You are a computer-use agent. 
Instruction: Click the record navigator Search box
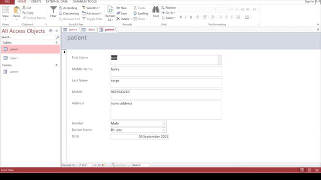click(x=140, y=165)
